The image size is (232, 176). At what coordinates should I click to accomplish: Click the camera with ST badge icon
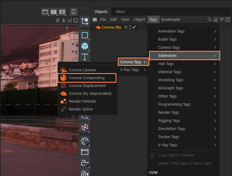(x=85, y=163)
